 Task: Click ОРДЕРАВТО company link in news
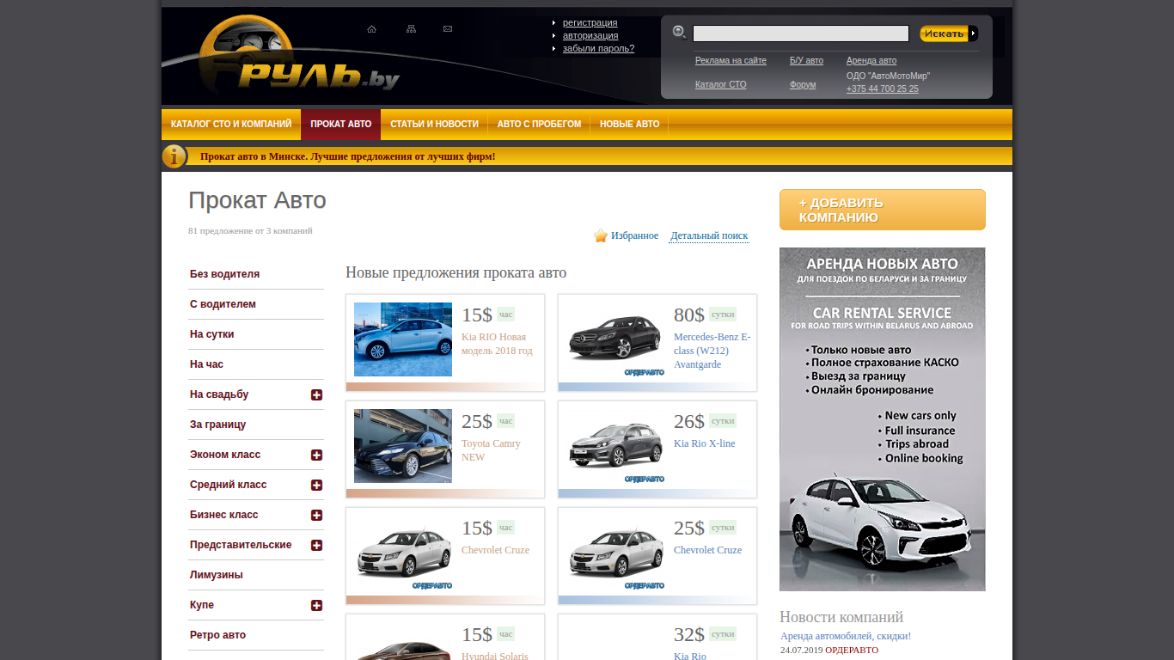pyautogui.click(x=852, y=651)
